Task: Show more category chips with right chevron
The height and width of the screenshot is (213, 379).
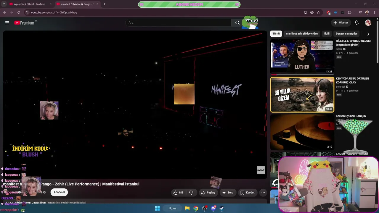Action: coord(368,34)
